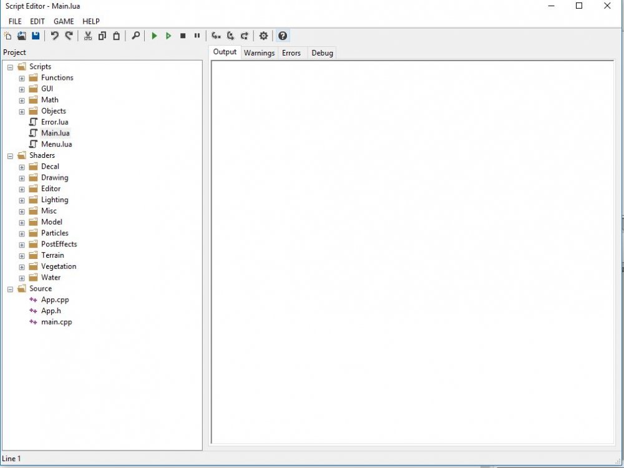
Task: Select the App.h header file
Action: (51, 311)
